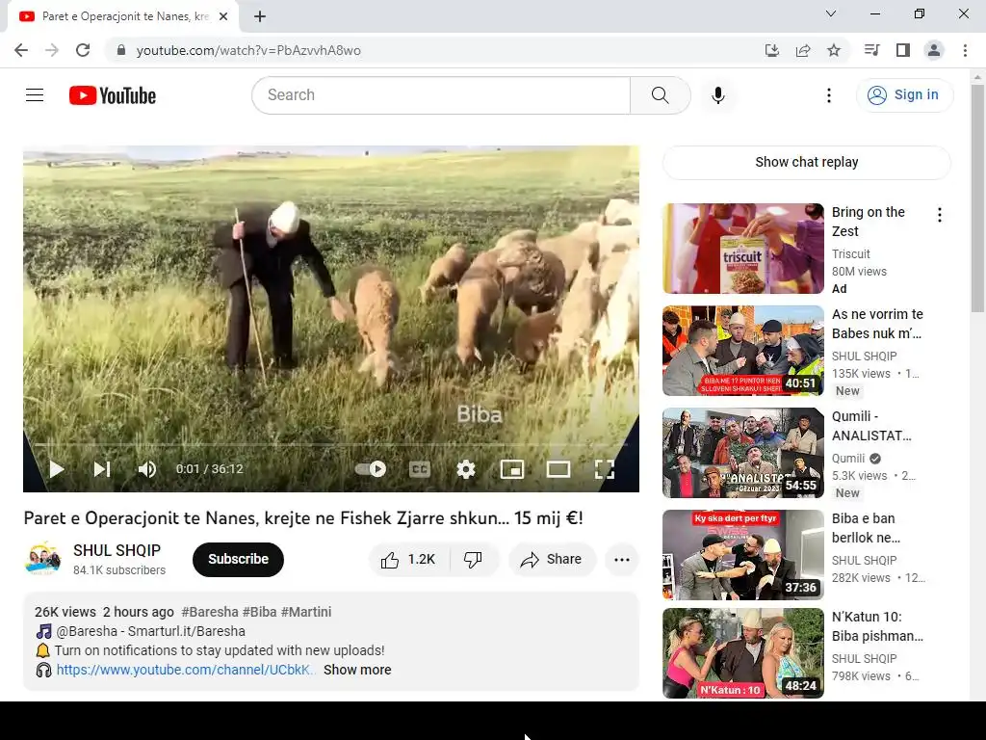Click Trendset channel name Triscuit
Image resolution: width=986 pixels, height=740 pixels.
point(851,254)
